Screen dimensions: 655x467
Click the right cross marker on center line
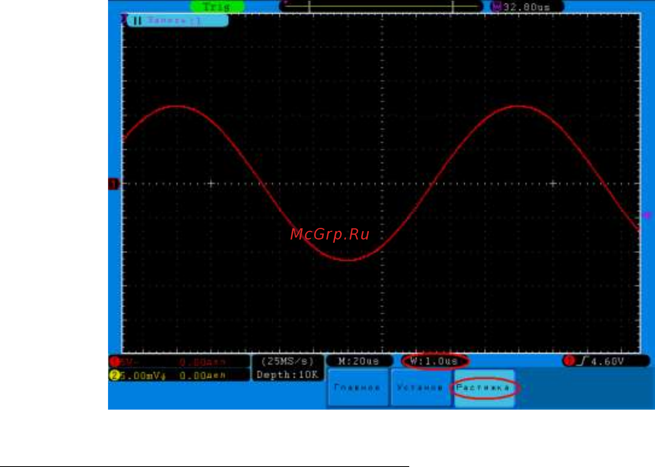click(x=553, y=183)
